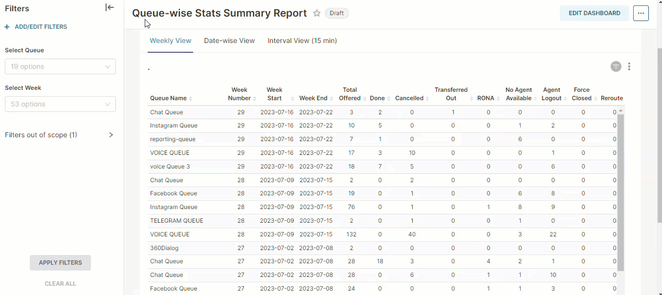Image resolution: width=662 pixels, height=295 pixels.
Task: Mark report as favorite with the star icon
Action: pyautogui.click(x=317, y=14)
